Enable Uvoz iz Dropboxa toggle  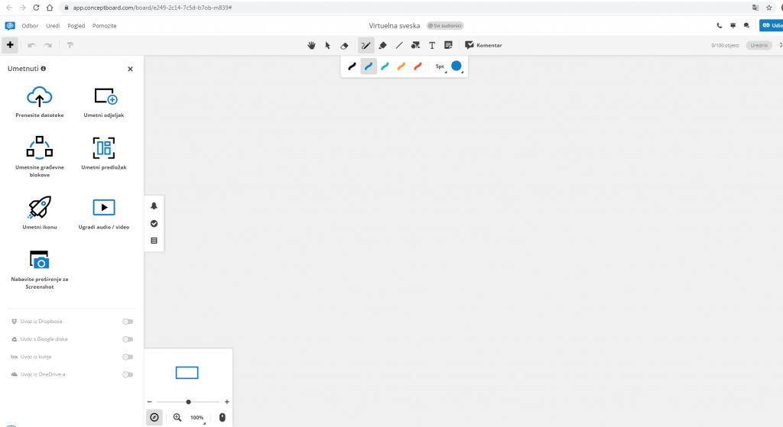click(x=128, y=322)
